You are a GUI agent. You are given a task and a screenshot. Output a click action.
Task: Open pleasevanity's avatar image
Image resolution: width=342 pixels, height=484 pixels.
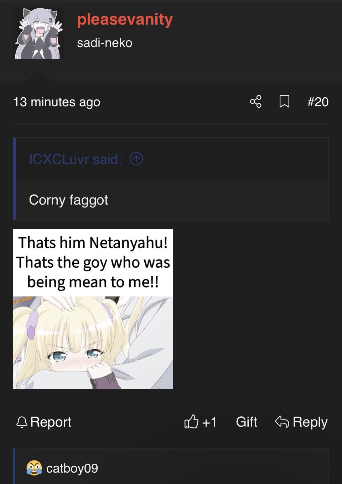click(38, 33)
